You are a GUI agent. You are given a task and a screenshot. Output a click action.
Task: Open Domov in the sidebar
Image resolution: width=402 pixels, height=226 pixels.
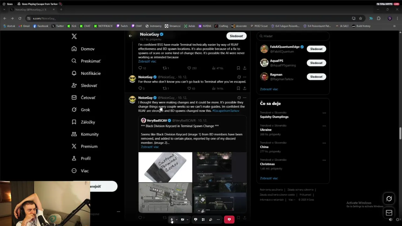tap(83, 49)
